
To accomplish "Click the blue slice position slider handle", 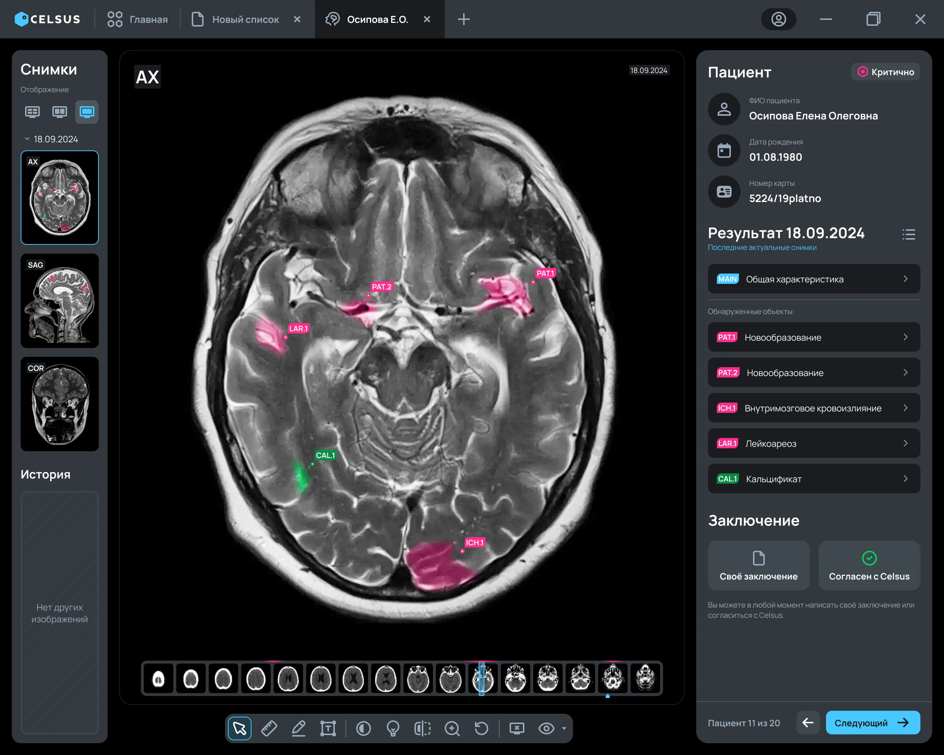I will [481, 678].
